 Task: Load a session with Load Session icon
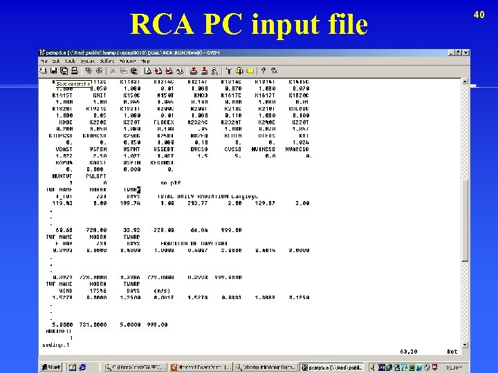(x=194, y=71)
